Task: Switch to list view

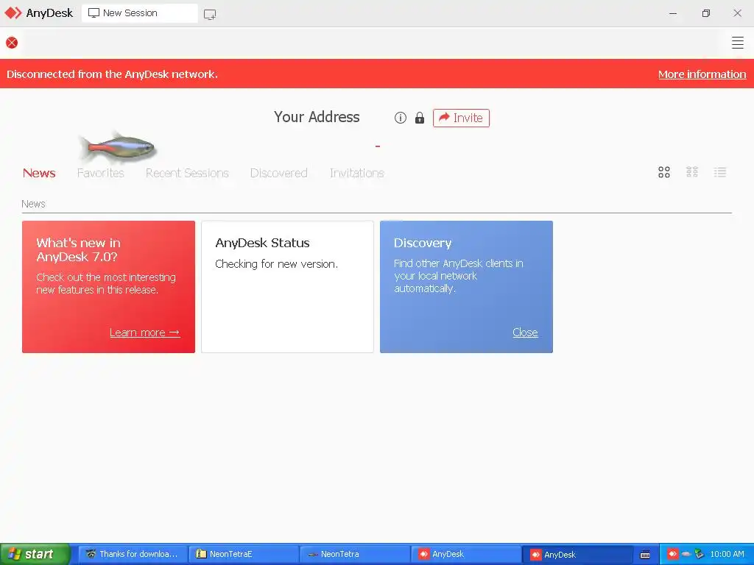Action: [720, 172]
